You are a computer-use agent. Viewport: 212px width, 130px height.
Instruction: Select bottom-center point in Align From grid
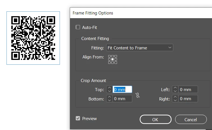(113, 62)
